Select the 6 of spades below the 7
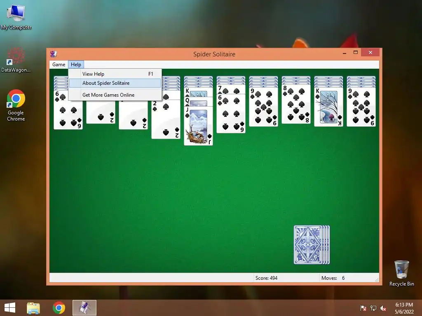This screenshot has width=422, height=316. (x=231, y=114)
